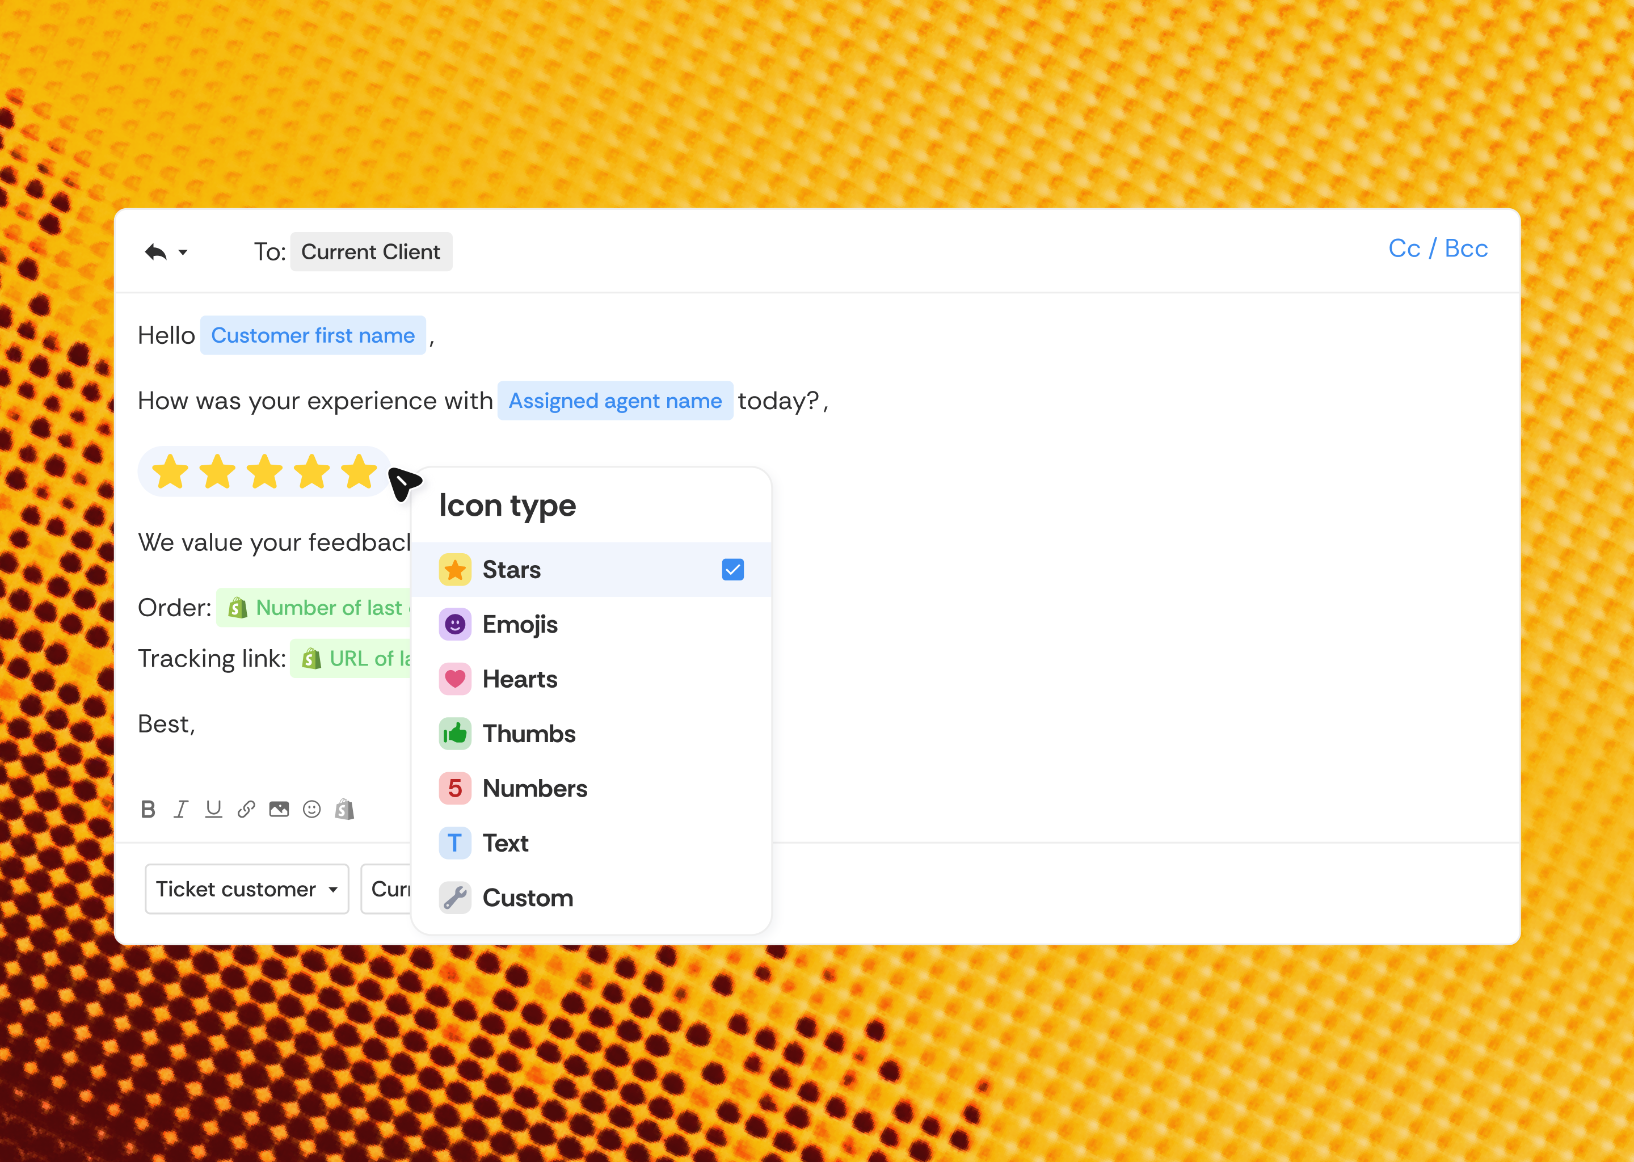Screen dimensions: 1634x1162
Task: Insert an image via toolbar icon
Action: pos(279,809)
